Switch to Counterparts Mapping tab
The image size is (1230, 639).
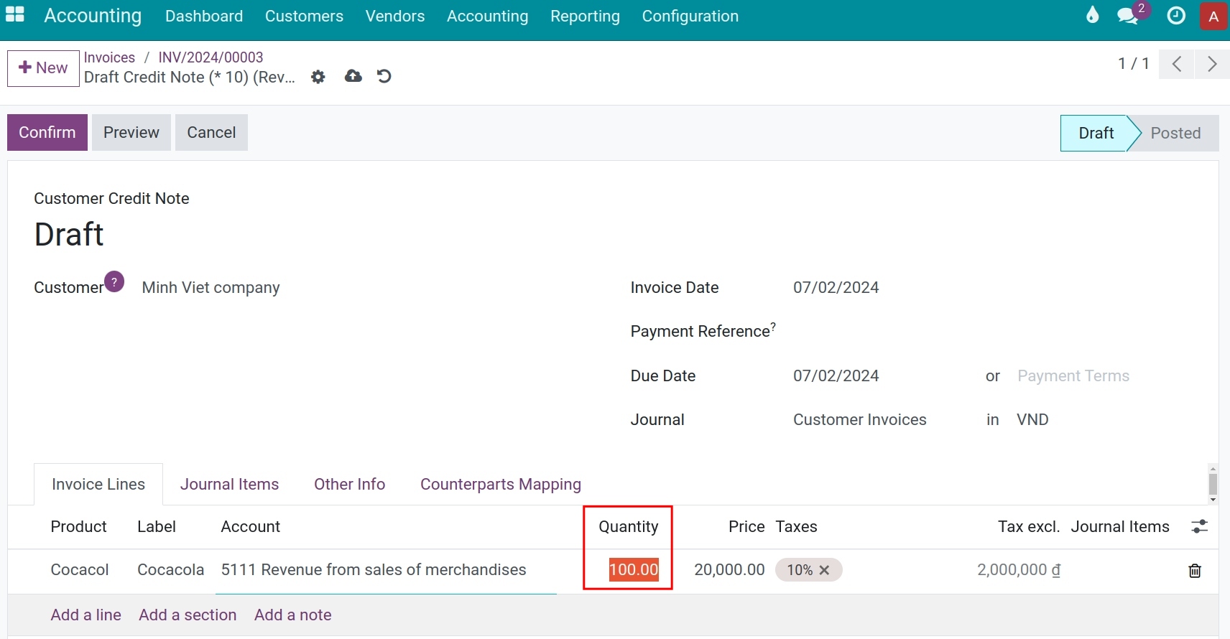point(501,485)
